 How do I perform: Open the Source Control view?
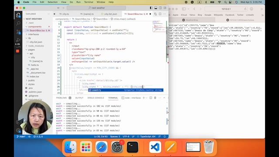point(18,32)
